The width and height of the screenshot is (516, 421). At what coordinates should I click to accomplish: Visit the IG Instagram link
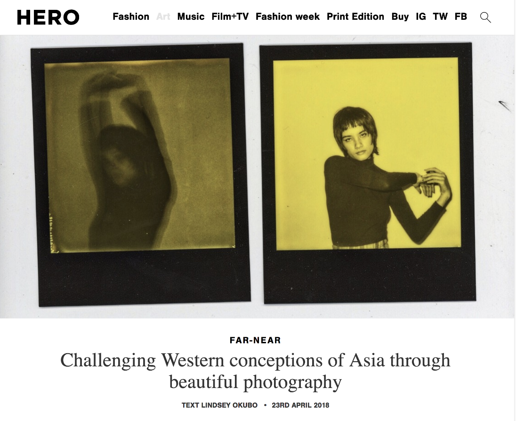[x=420, y=16]
